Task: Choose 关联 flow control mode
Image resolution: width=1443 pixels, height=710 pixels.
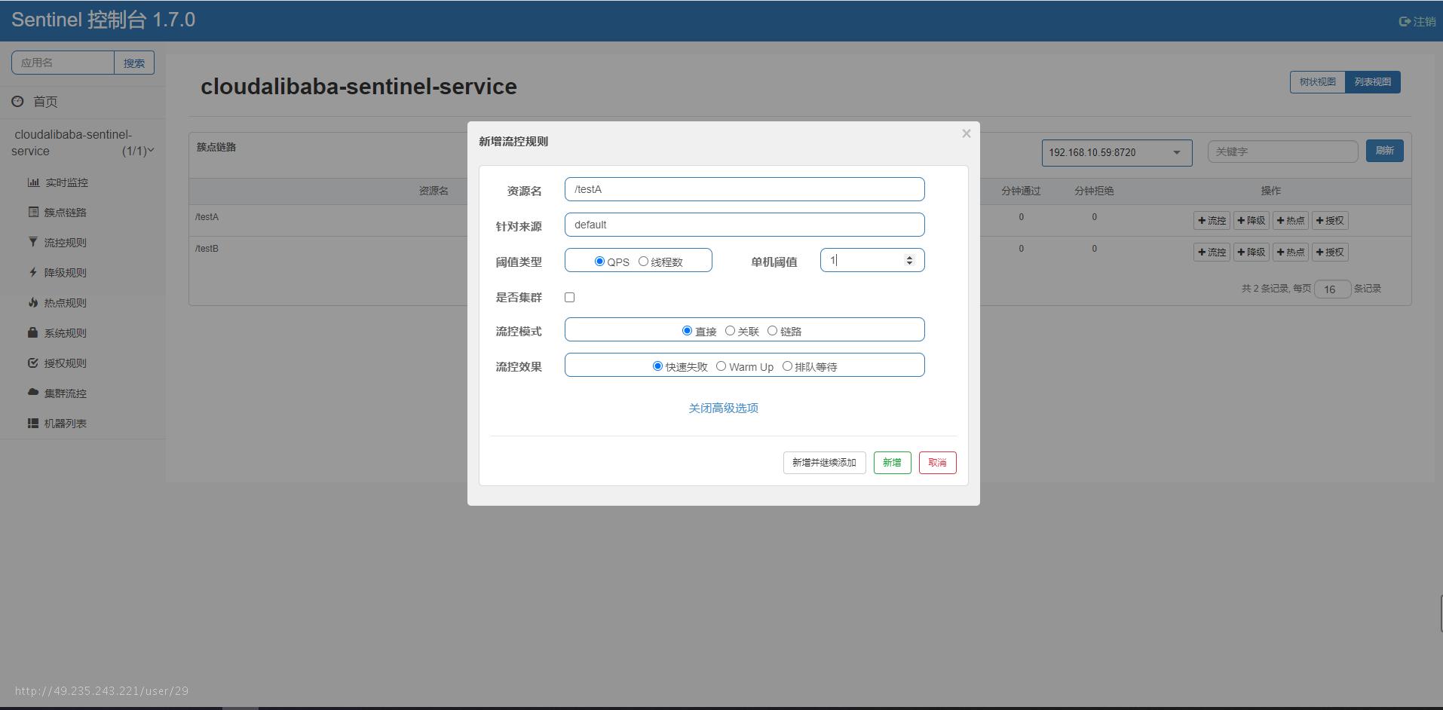Action: tap(730, 331)
